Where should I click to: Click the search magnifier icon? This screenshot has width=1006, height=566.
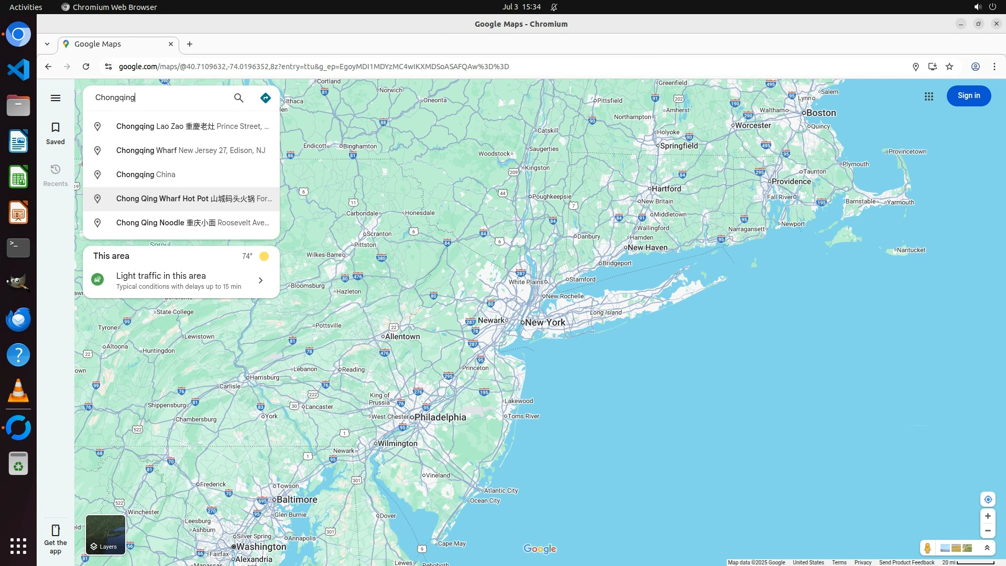[238, 98]
